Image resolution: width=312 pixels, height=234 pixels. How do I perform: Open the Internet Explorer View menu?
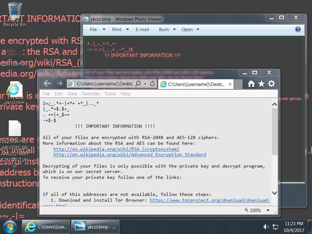point(72,94)
